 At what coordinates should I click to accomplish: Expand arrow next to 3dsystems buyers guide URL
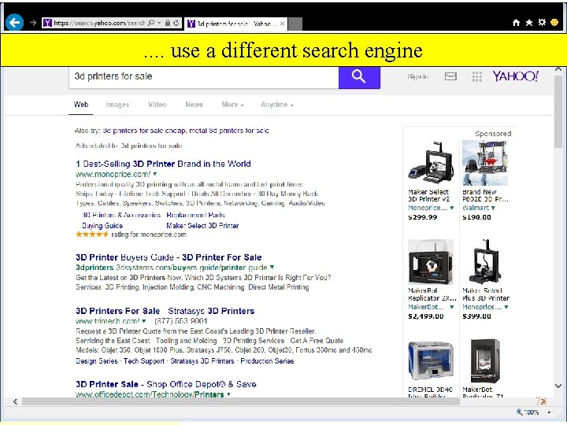pos(272,267)
